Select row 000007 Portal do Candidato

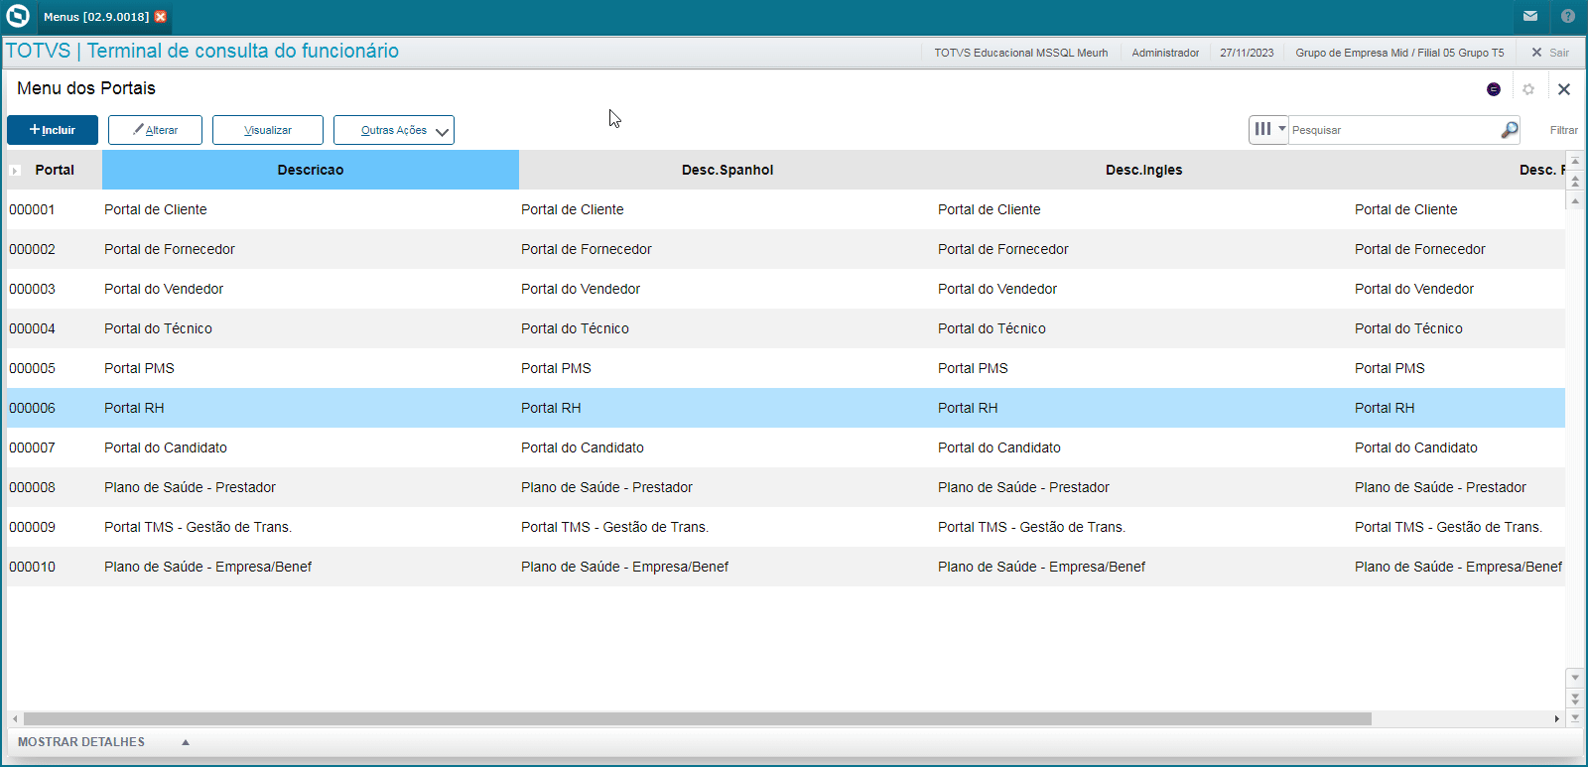tap(786, 447)
